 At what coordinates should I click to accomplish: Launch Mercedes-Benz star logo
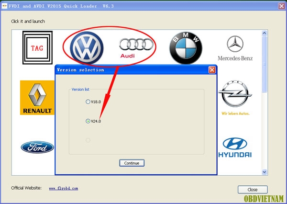point(235,48)
